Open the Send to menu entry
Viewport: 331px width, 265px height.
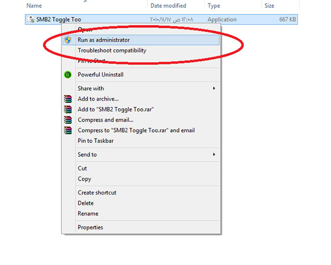click(x=141, y=154)
